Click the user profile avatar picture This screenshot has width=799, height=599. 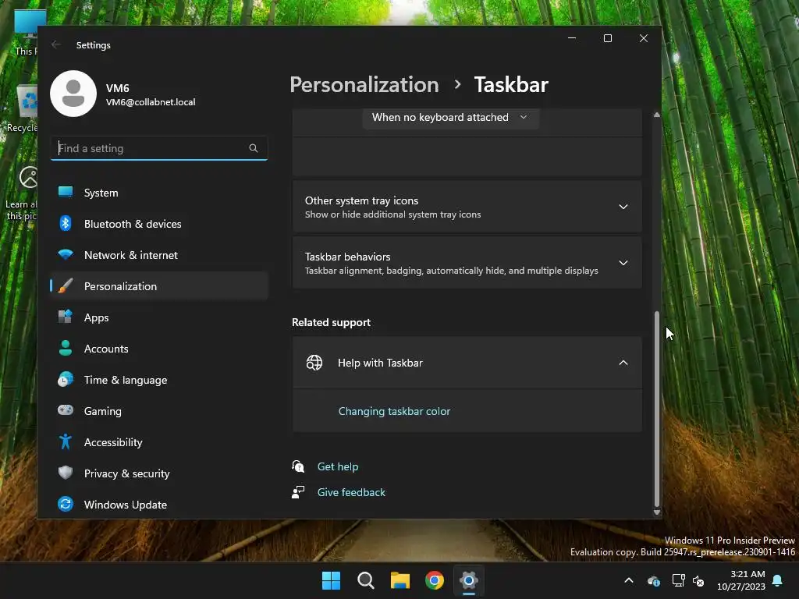[73, 94]
